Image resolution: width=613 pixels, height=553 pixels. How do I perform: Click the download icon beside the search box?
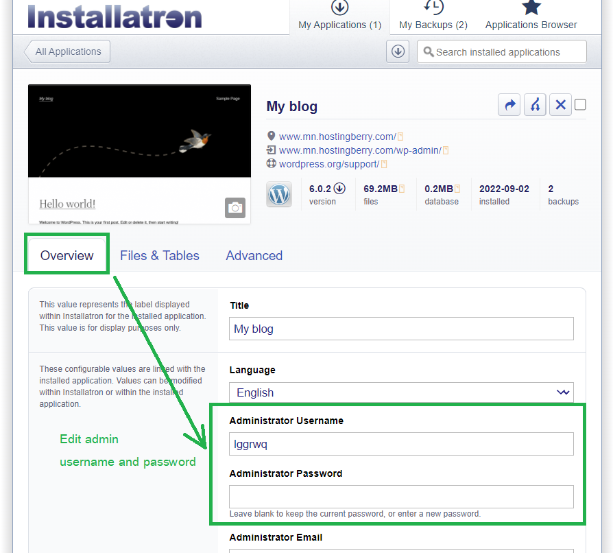click(x=398, y=51)
